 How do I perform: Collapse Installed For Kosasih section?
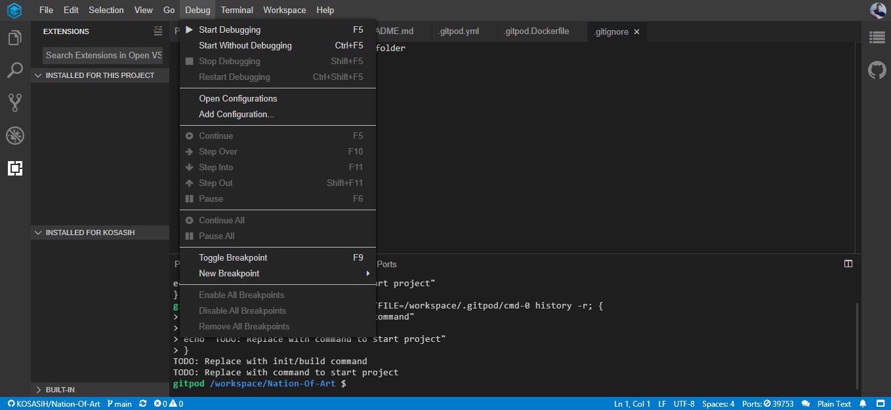[100, 233]
